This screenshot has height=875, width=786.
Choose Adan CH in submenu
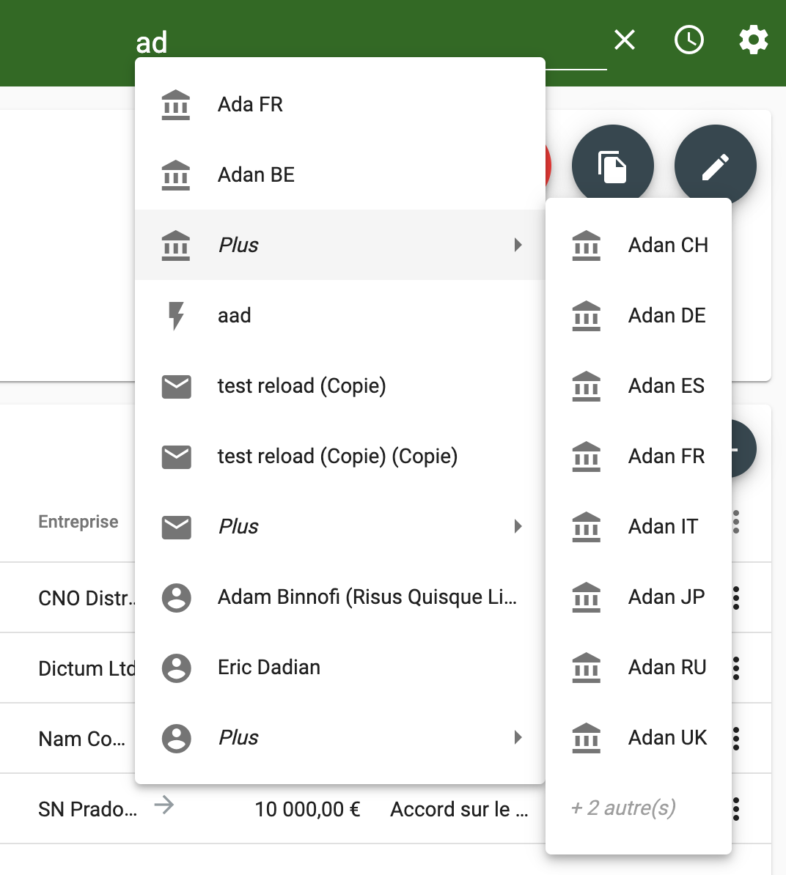[639, 245]
